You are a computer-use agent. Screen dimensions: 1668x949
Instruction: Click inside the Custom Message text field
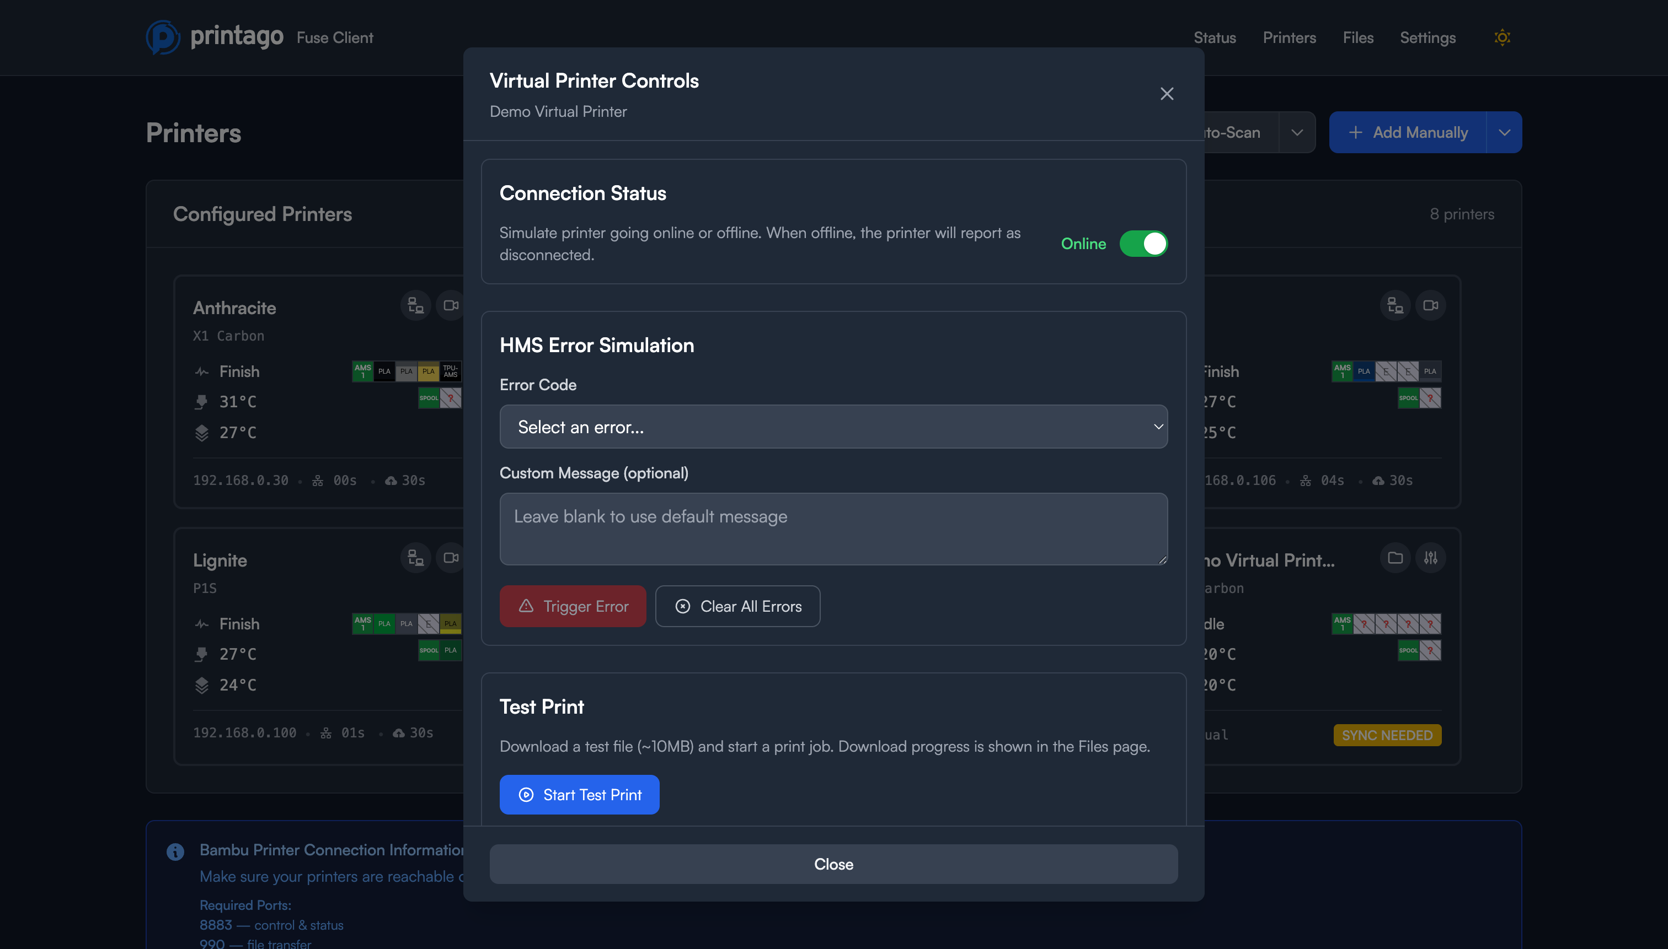tap(833, 529)
